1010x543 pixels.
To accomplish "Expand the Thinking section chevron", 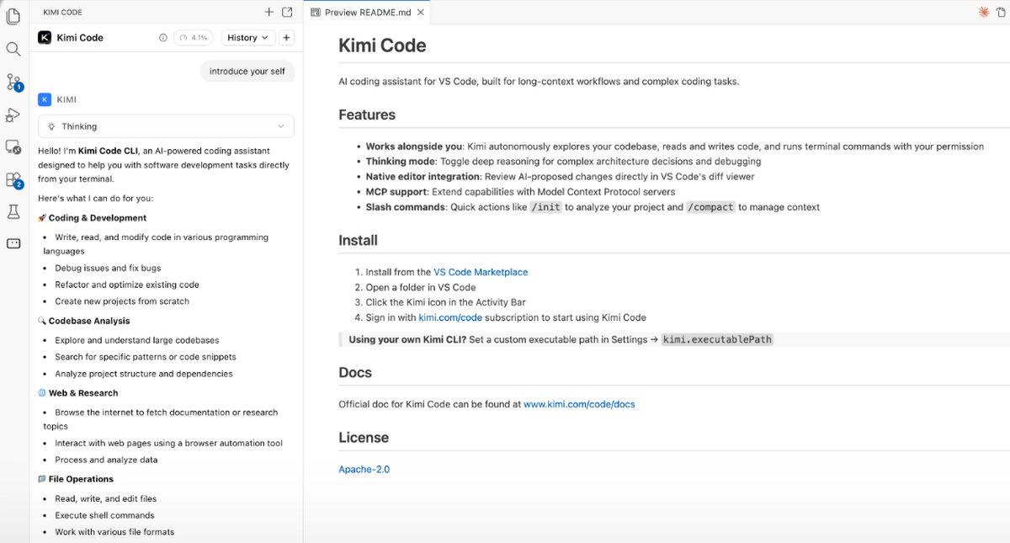I will pyautogui.click(x=281, y=126).
